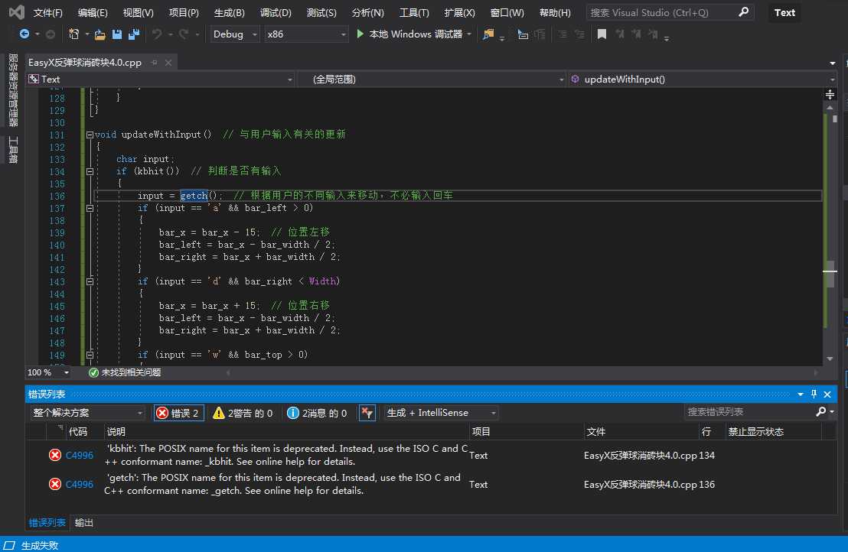
Task: Toggle the messages filter button
Action: coord(317,413)
